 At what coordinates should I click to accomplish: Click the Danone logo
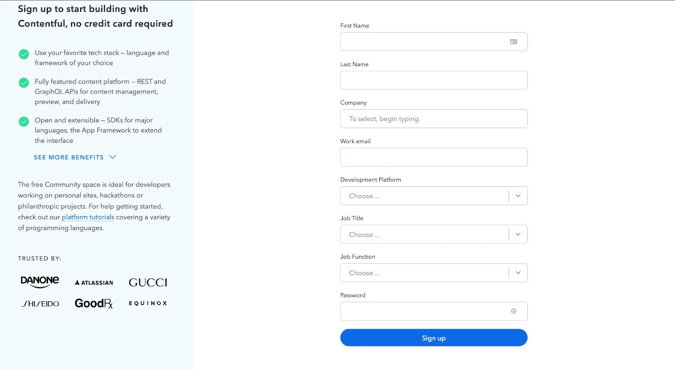click(40, 282)
